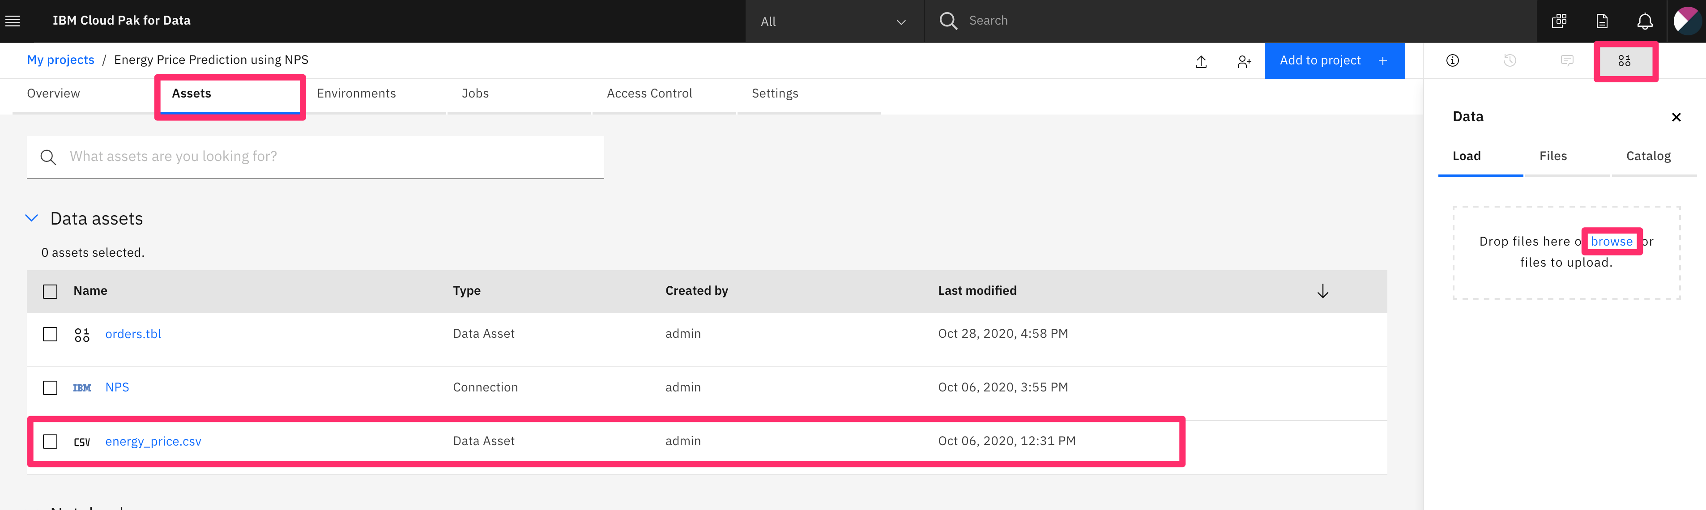This screenshot has height=510, width=1706.
Task: Toggle the find and add data icon
Action: (1625, 60)
